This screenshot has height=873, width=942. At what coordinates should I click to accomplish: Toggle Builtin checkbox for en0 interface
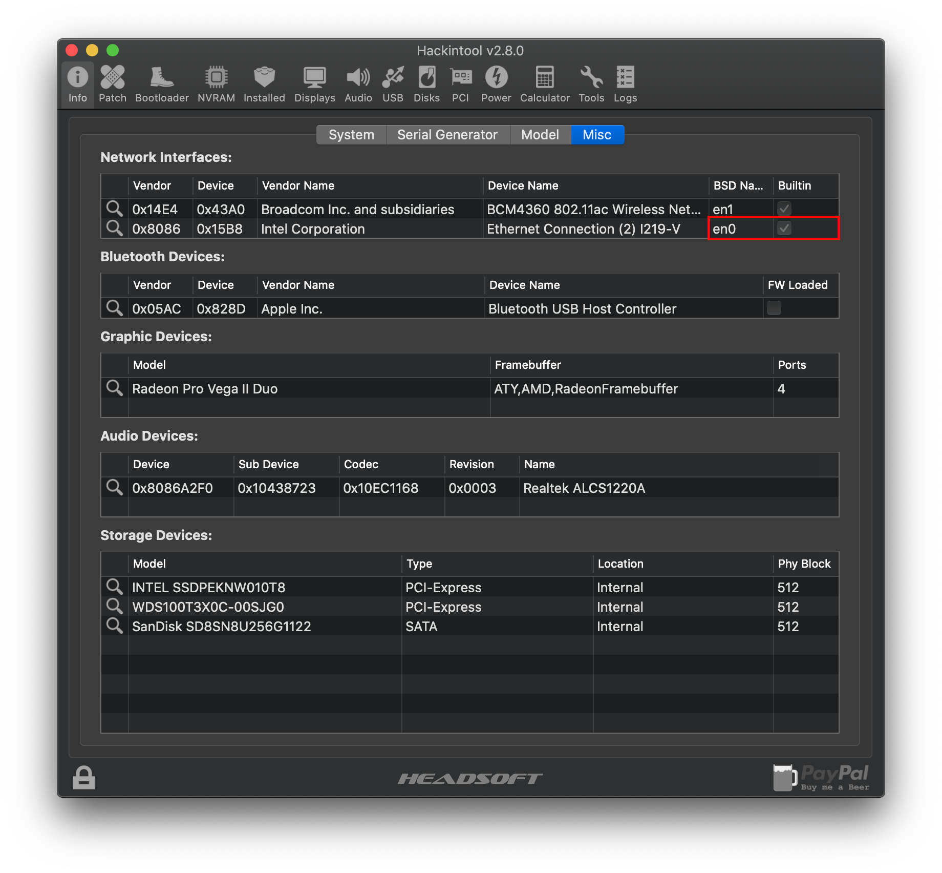[x=784, y=228]
